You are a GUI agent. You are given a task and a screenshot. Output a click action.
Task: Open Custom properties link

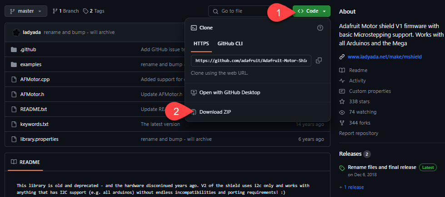pyautogui.click(x=370, y=91)
